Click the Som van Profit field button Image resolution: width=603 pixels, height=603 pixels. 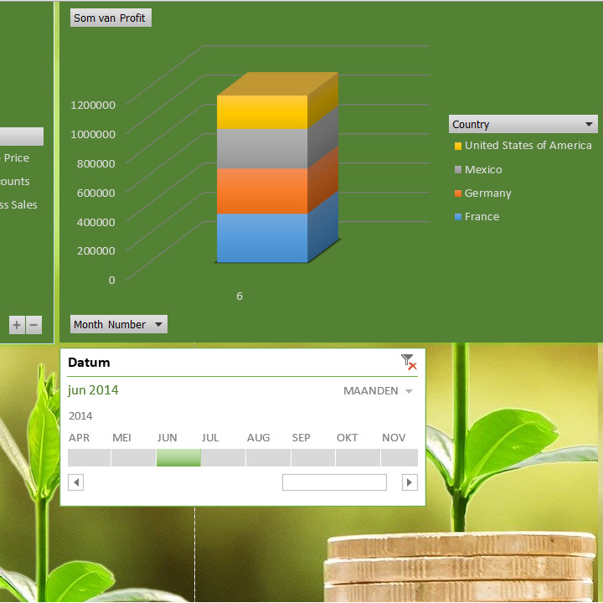[x=111, y=18]
